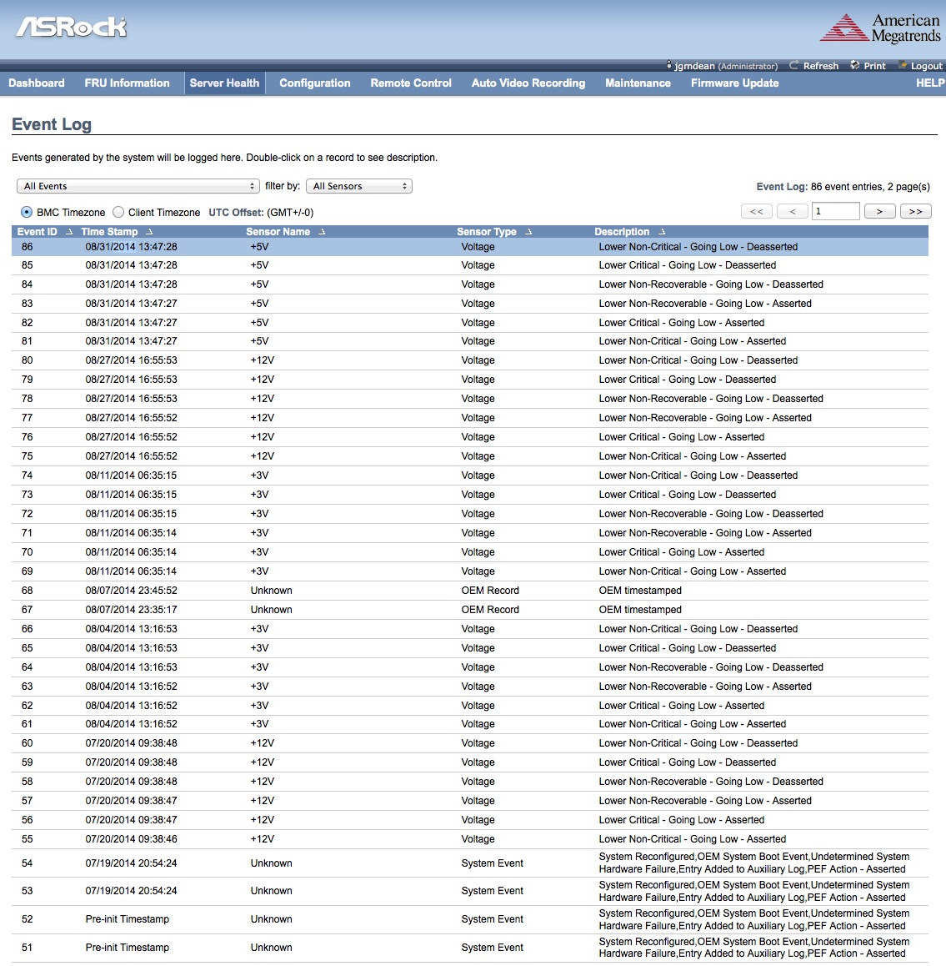Go to previous page with < button
The image size is (946, 966).
(792, 211)
